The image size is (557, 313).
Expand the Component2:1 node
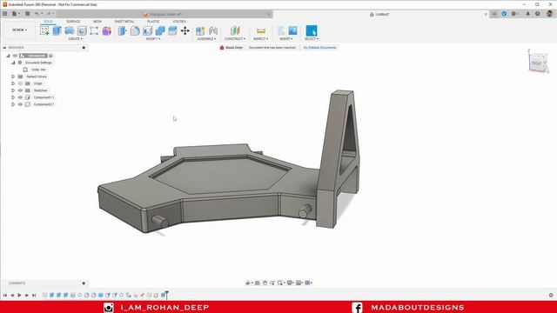13,104
